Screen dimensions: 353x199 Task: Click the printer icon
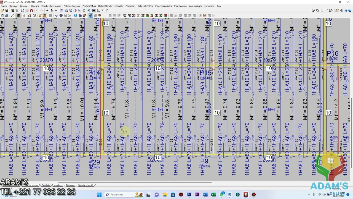[313, 11]
